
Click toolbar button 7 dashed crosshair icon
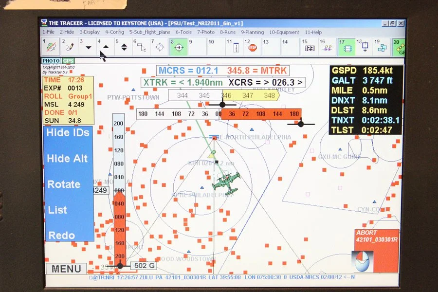[x=160, y=46]
